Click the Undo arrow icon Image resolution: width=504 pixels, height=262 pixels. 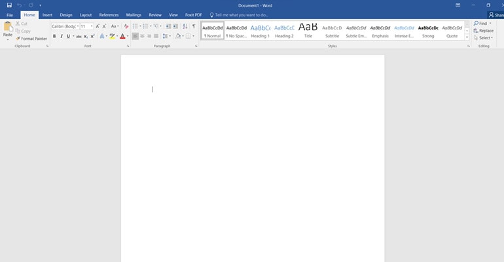(x=19, y=5)
